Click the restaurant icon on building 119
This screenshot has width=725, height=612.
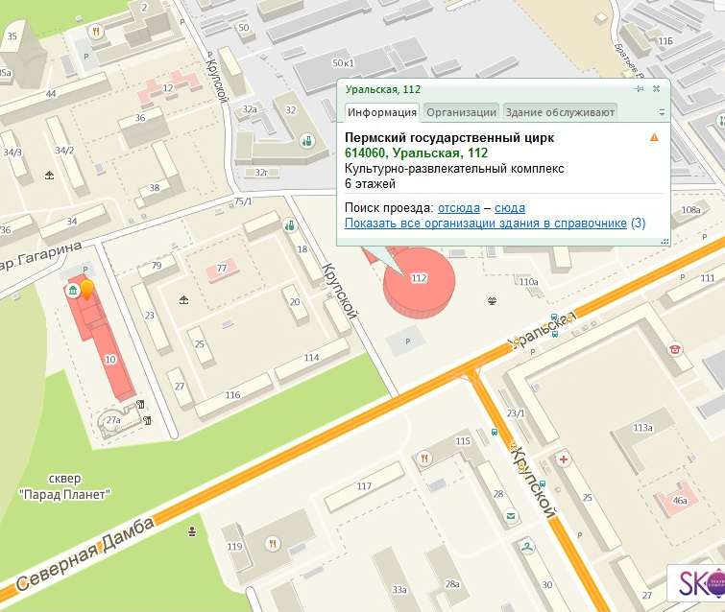pos(273,544)
